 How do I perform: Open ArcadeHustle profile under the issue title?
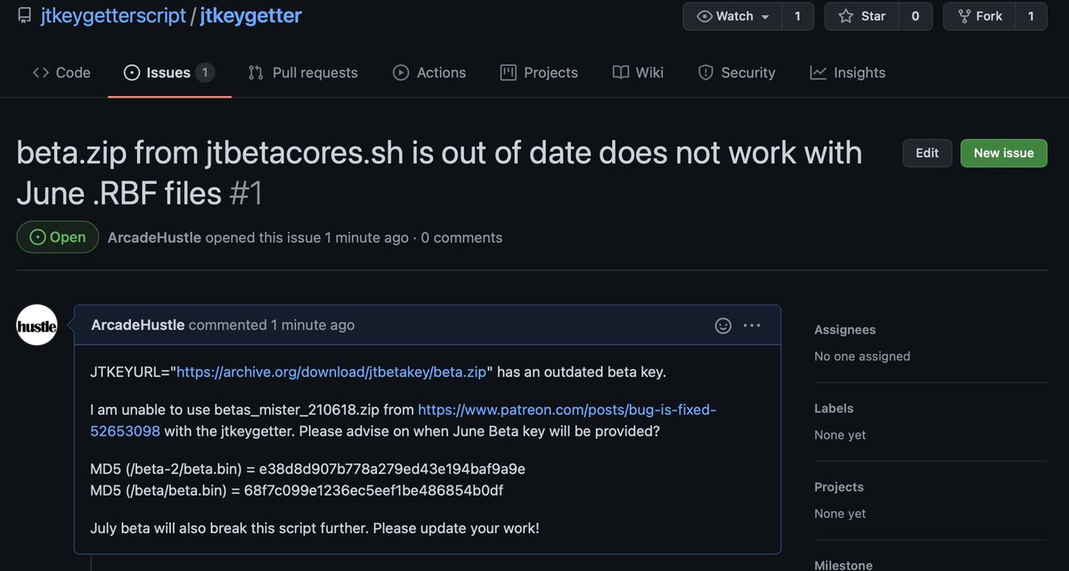[154, 237]
